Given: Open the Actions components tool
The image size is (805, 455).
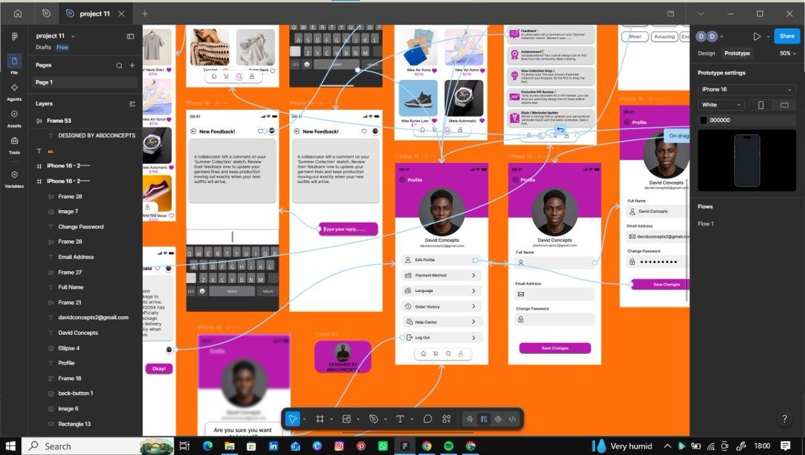Looking at the screenshot, I should pos(447,419).
